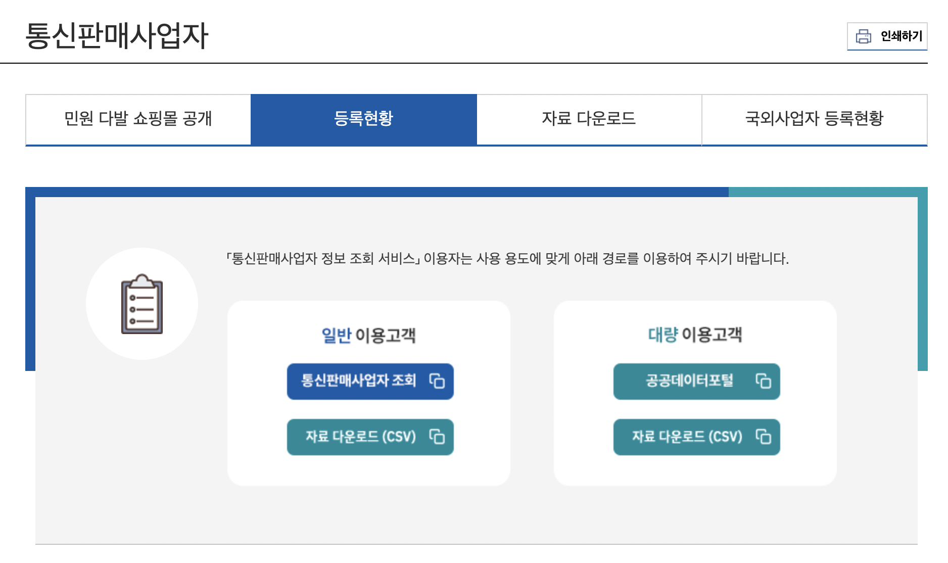Click copy icon on 일반 customer CSV download button
This screenshot has height=563, width=948.
coord(438,437)
